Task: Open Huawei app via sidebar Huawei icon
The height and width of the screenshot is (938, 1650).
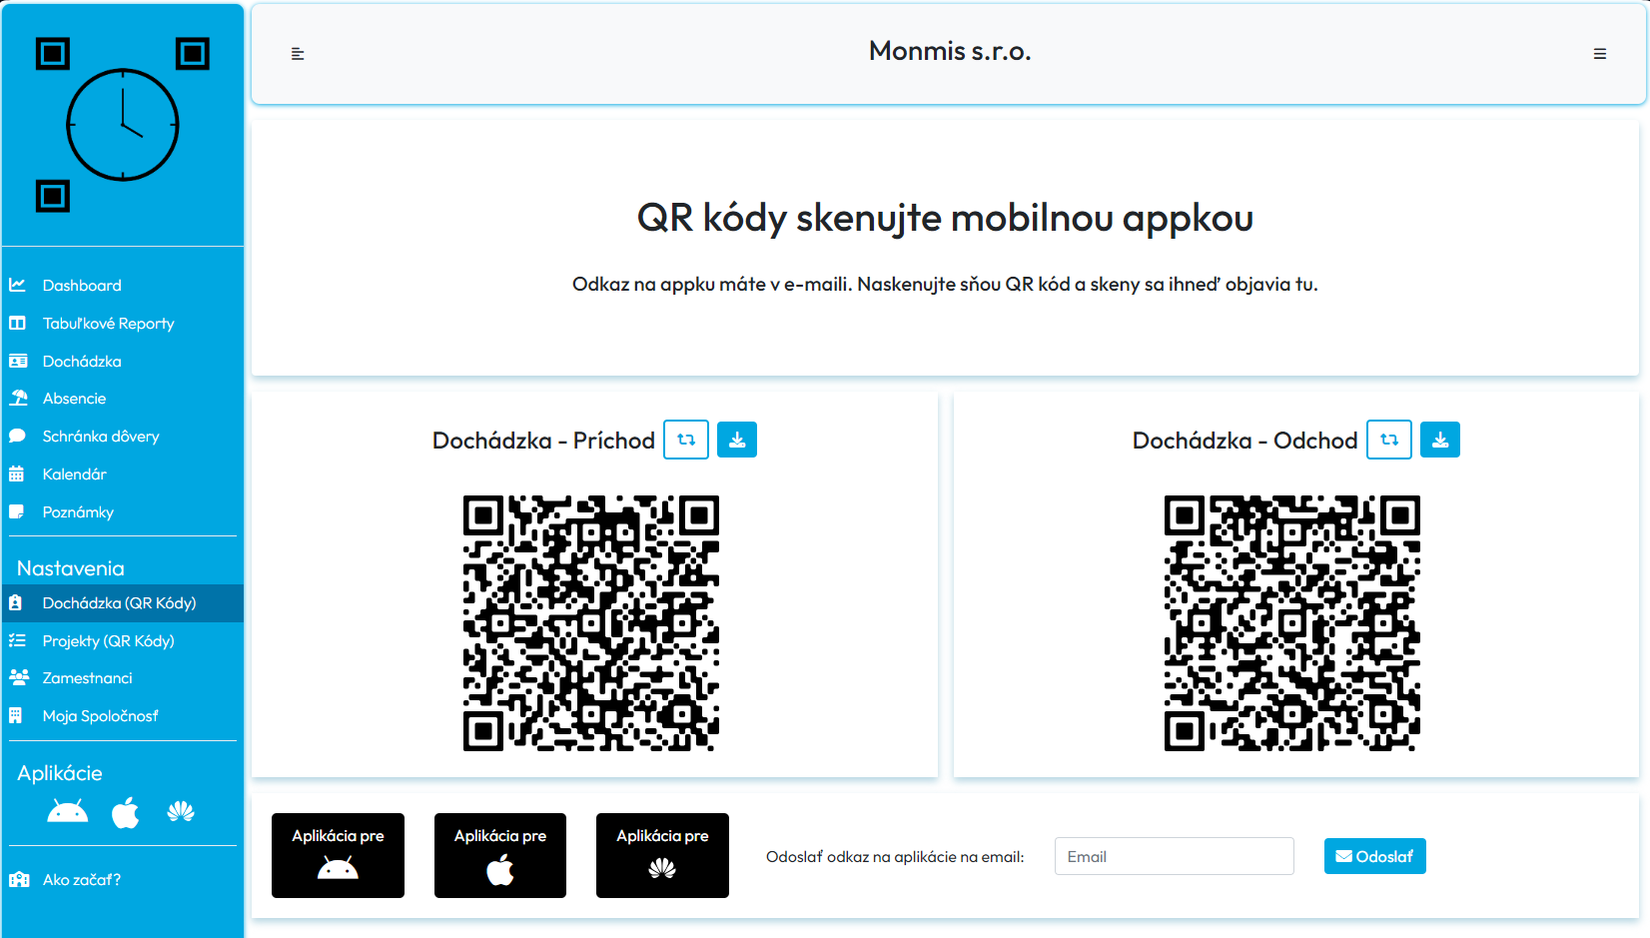Action: pos(181,811)
